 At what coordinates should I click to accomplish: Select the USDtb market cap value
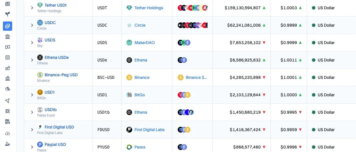(x=245, y=112)
